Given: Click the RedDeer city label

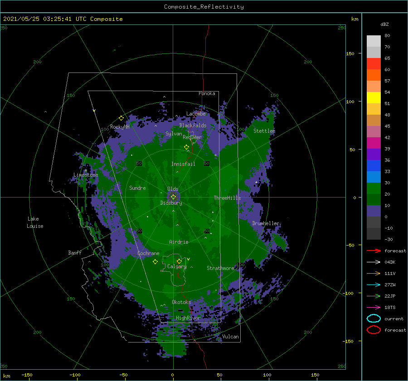Looking at the screenshot, I should pos(192,137).
